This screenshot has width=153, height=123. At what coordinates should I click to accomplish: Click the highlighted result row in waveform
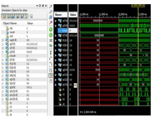pos(63,31)
